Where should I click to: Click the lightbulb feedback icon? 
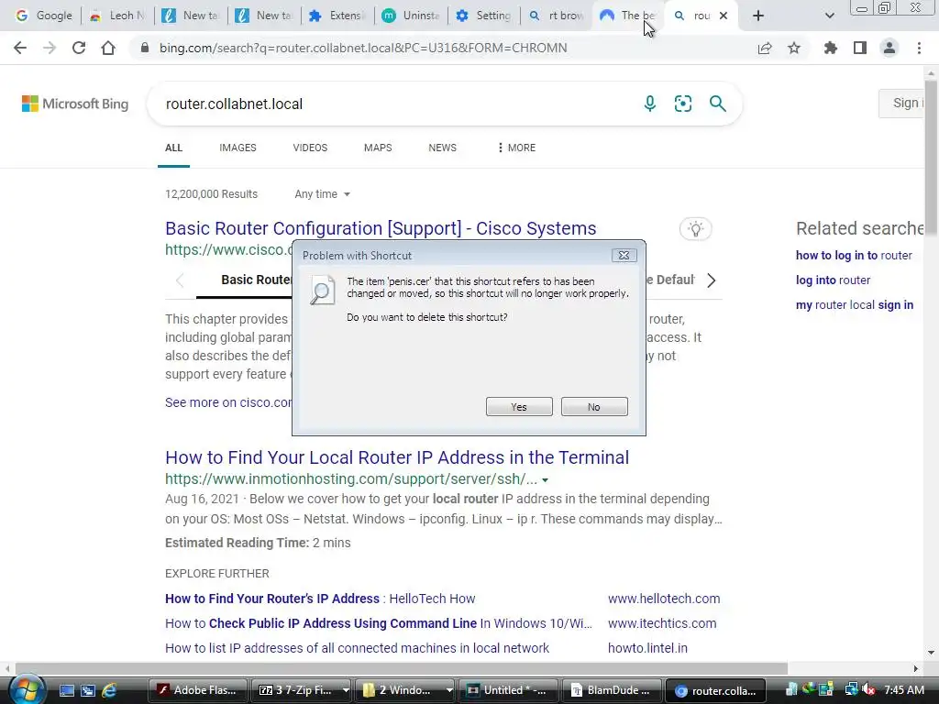coord(695,228)
